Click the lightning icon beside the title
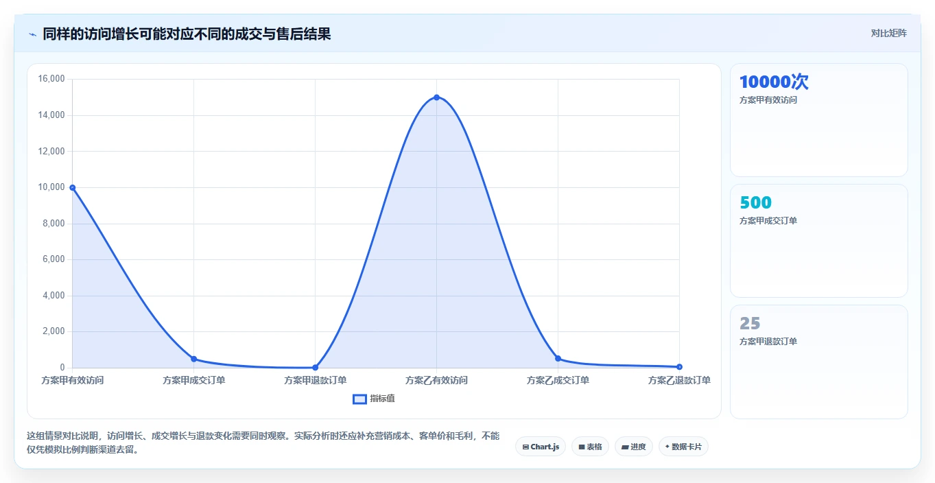This screenshot has height=483, width=935. pyautogui.click(x=32, y=34)
